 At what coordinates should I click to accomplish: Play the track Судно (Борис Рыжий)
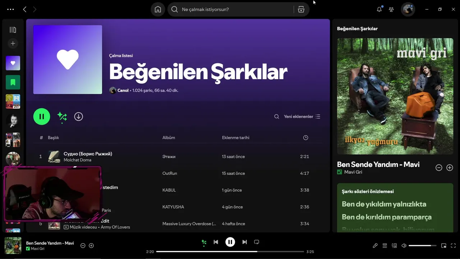[88, 154]
